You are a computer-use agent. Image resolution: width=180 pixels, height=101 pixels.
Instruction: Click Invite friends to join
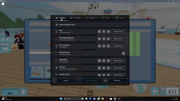pos(90,25)
